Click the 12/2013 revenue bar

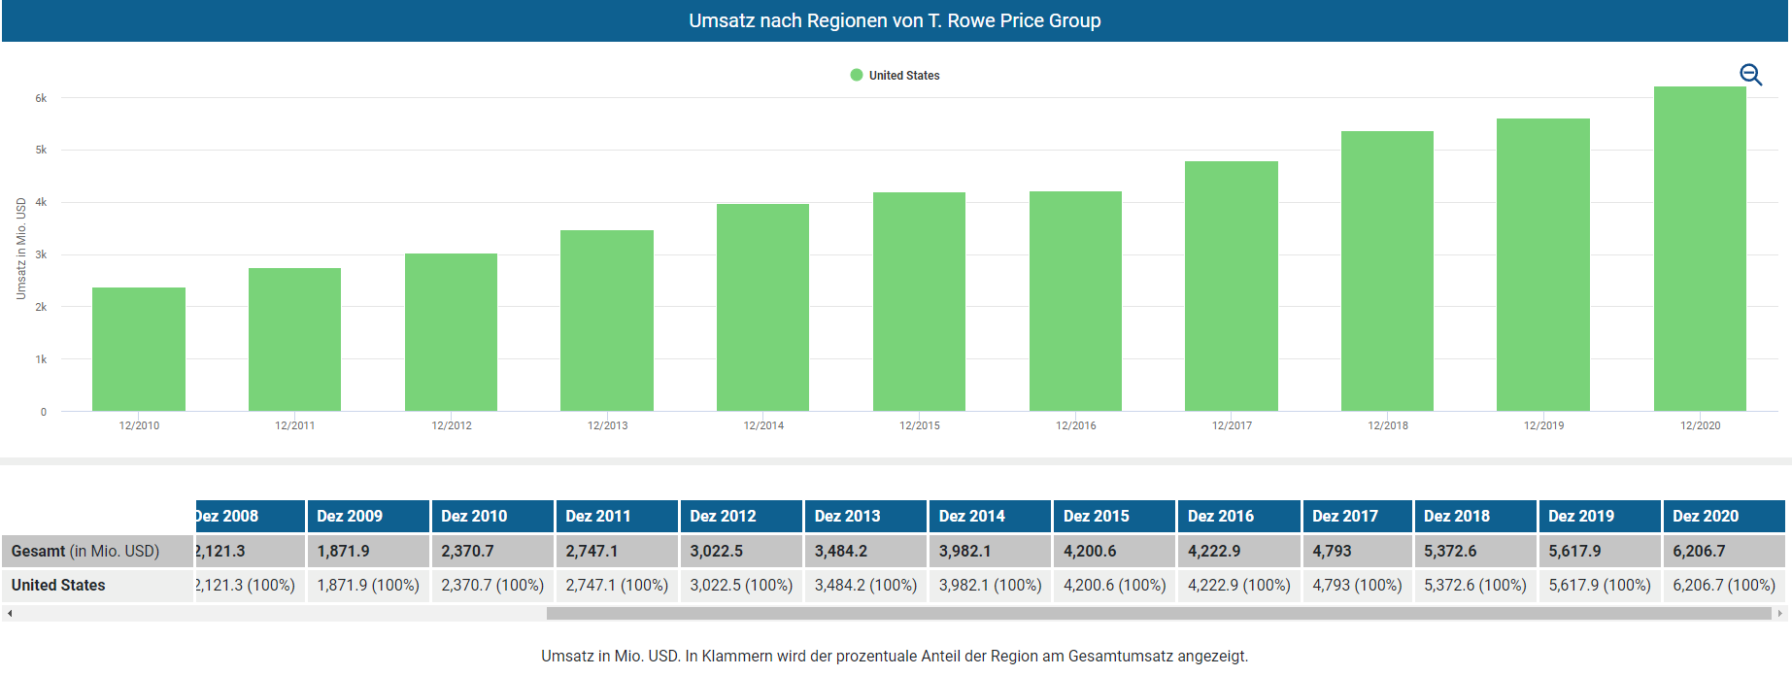click(x=607, y=321)
